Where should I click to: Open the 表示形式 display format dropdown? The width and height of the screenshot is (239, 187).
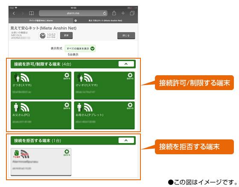[80, 48]
